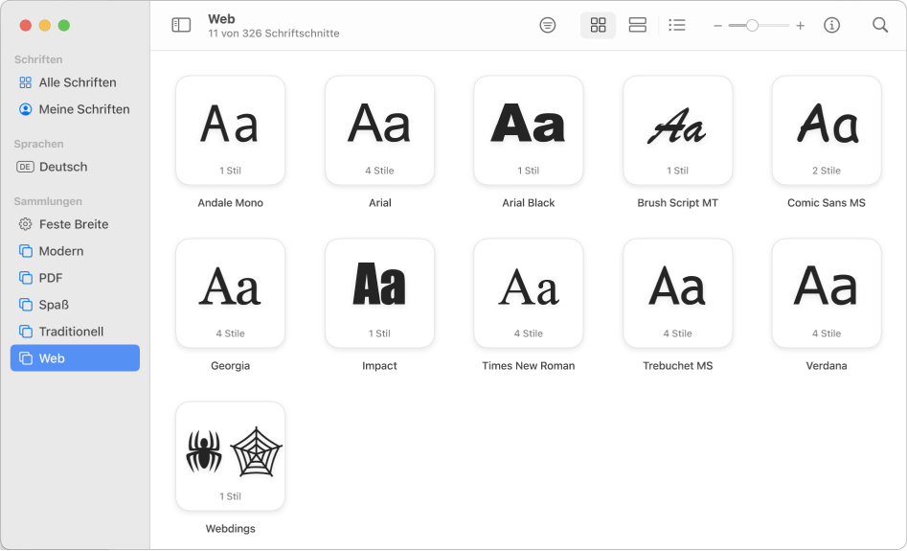The image size is (907, 551).
Task: Click the Impact font name
Action: [x=379, y=366]
